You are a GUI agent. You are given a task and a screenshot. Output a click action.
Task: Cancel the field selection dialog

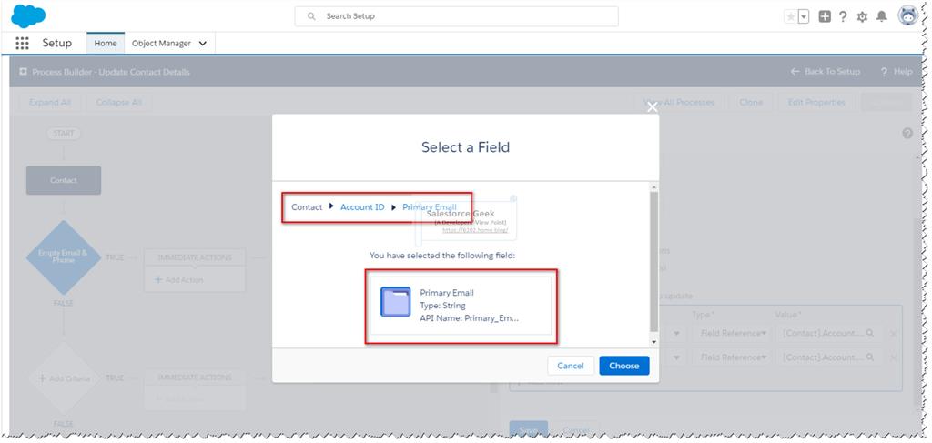point(571,366)
